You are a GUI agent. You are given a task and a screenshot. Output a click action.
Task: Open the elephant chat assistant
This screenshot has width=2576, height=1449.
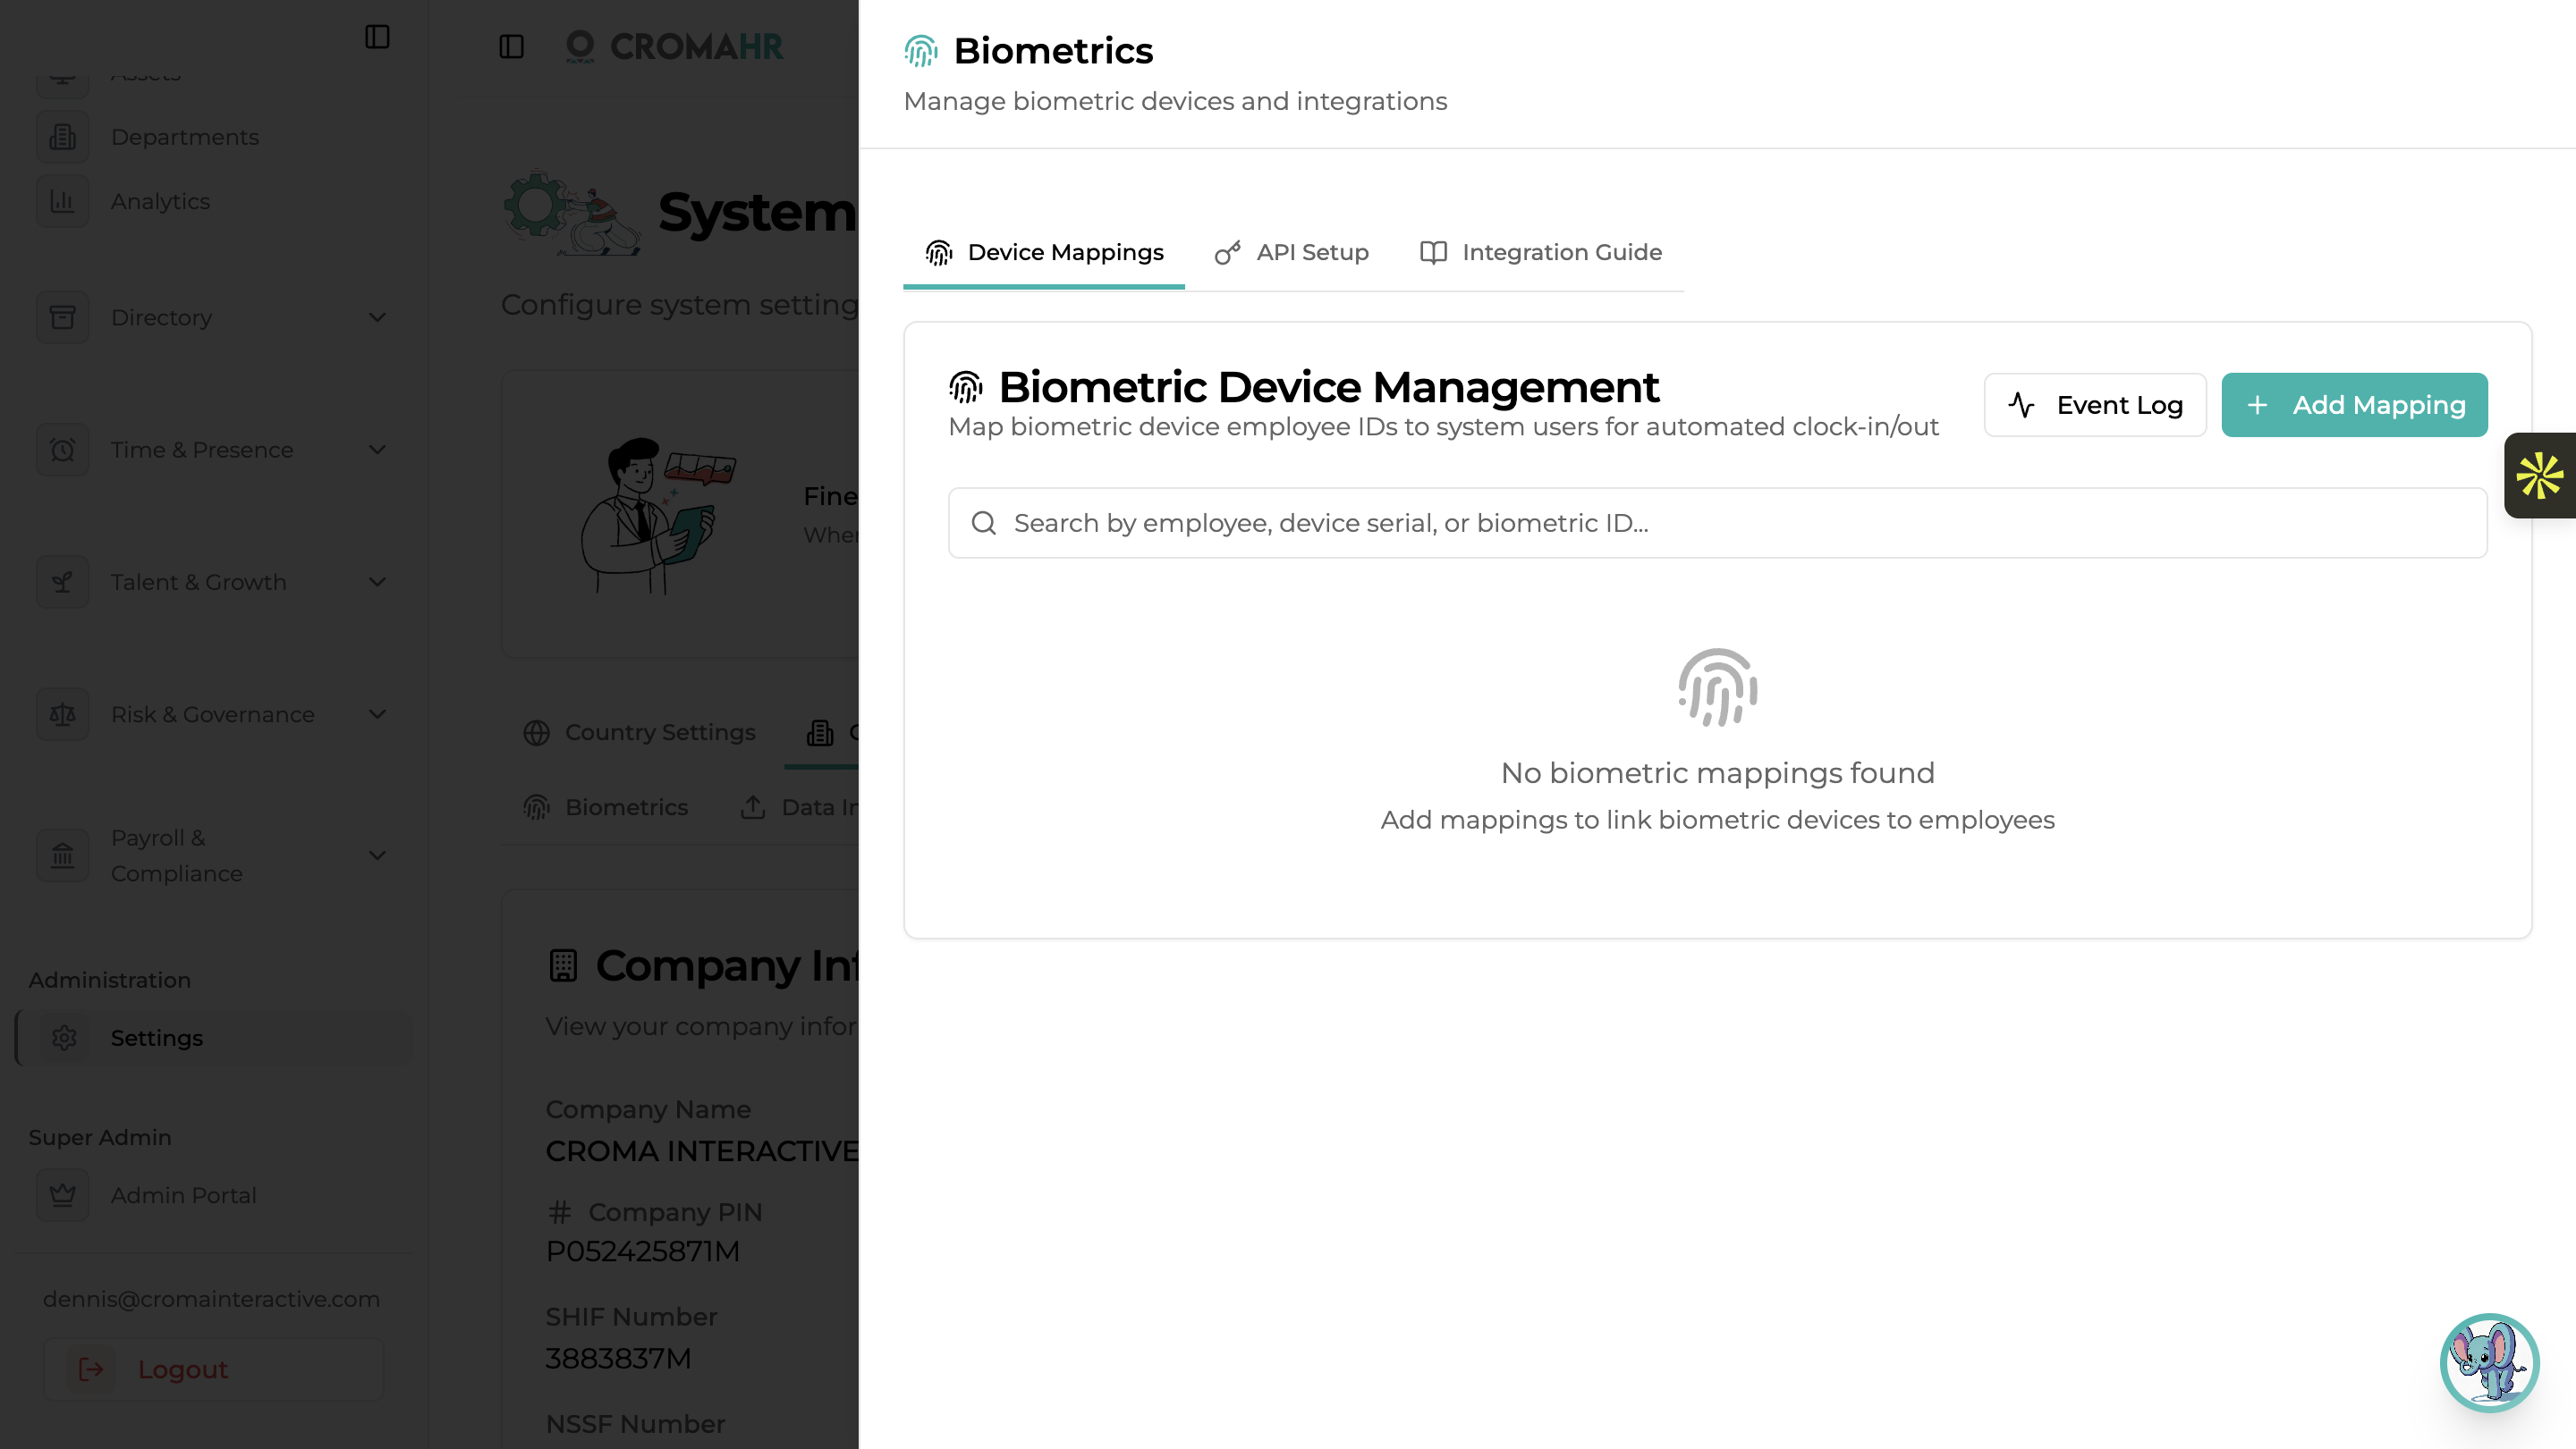click(x=2489, y=1362)
